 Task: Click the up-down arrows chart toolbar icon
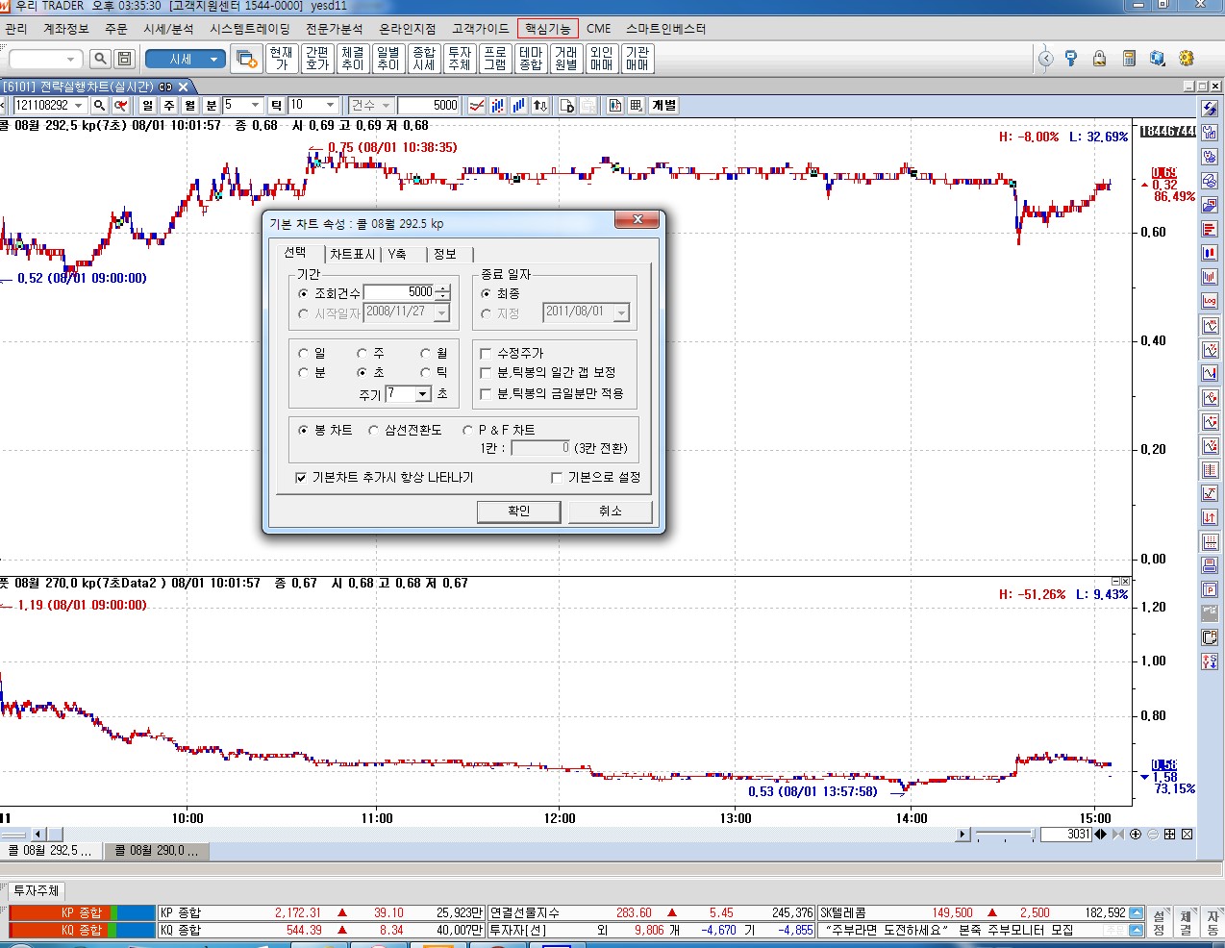tap(540, 106)
